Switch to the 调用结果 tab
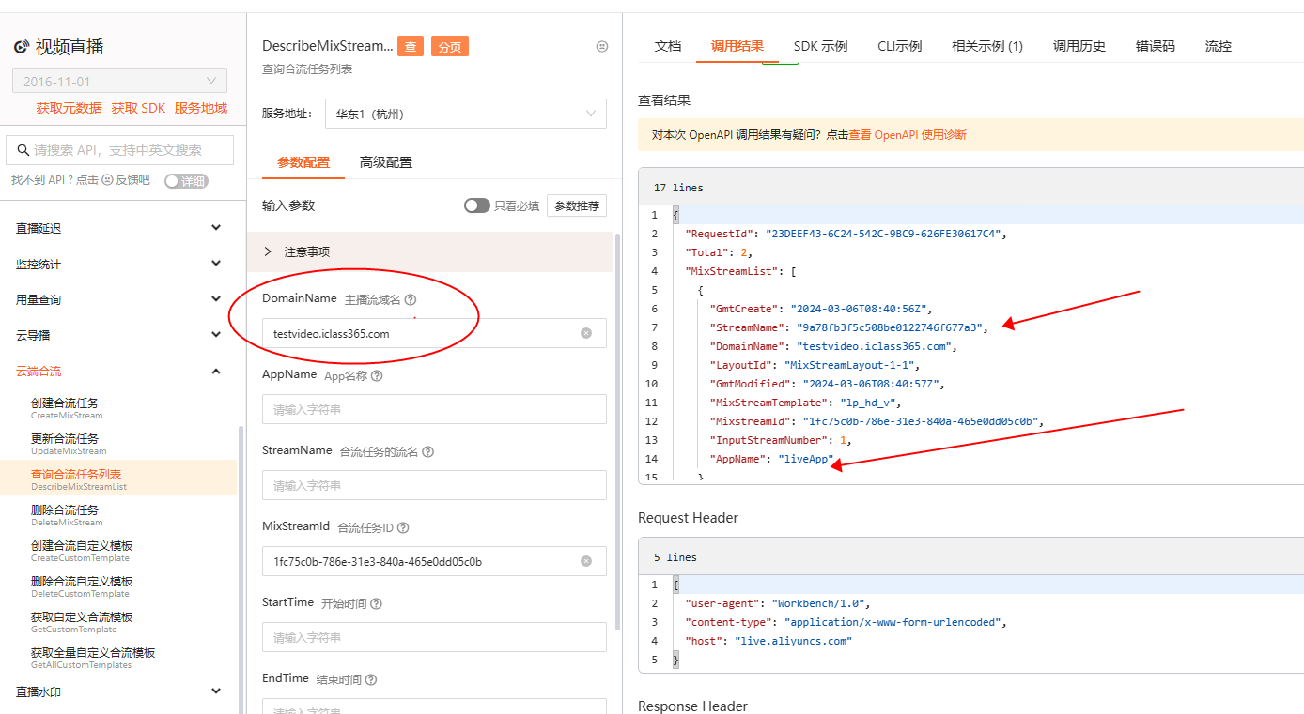 737,46
